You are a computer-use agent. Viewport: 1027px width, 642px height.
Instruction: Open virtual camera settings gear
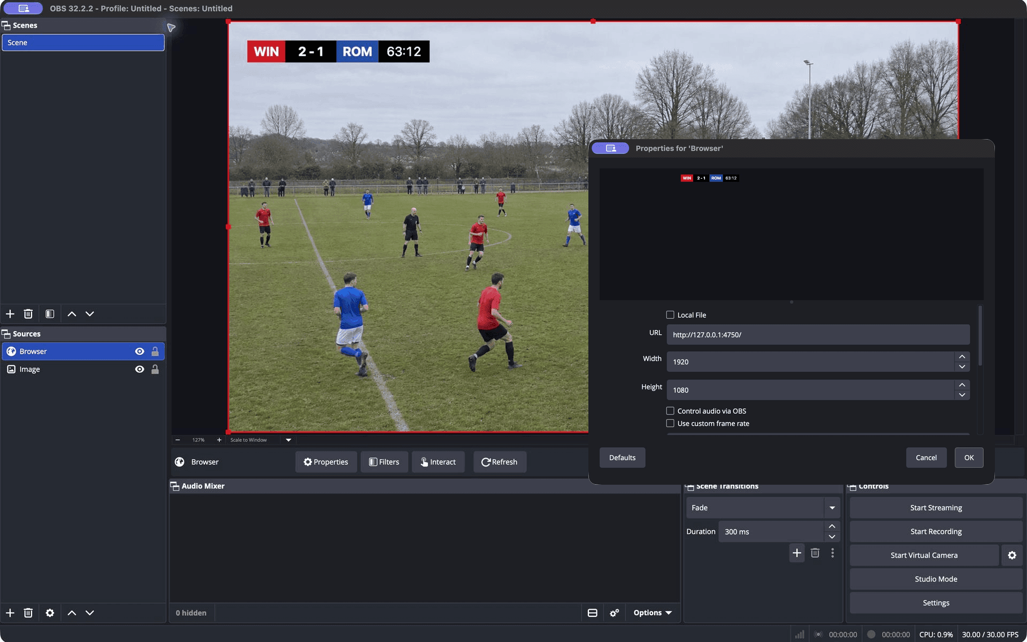click(1012, 555)
